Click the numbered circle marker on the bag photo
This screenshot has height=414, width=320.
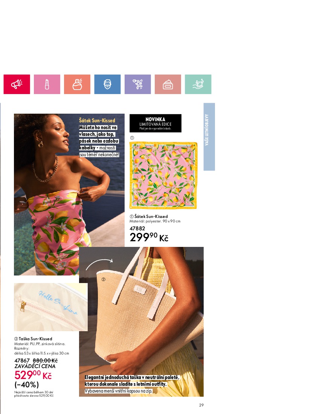pos(104,279)
